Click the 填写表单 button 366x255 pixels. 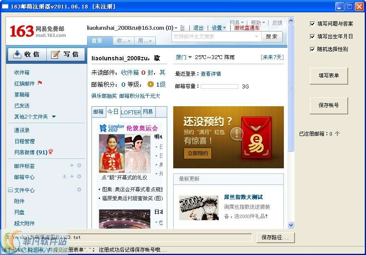click(x=329, y=76)
